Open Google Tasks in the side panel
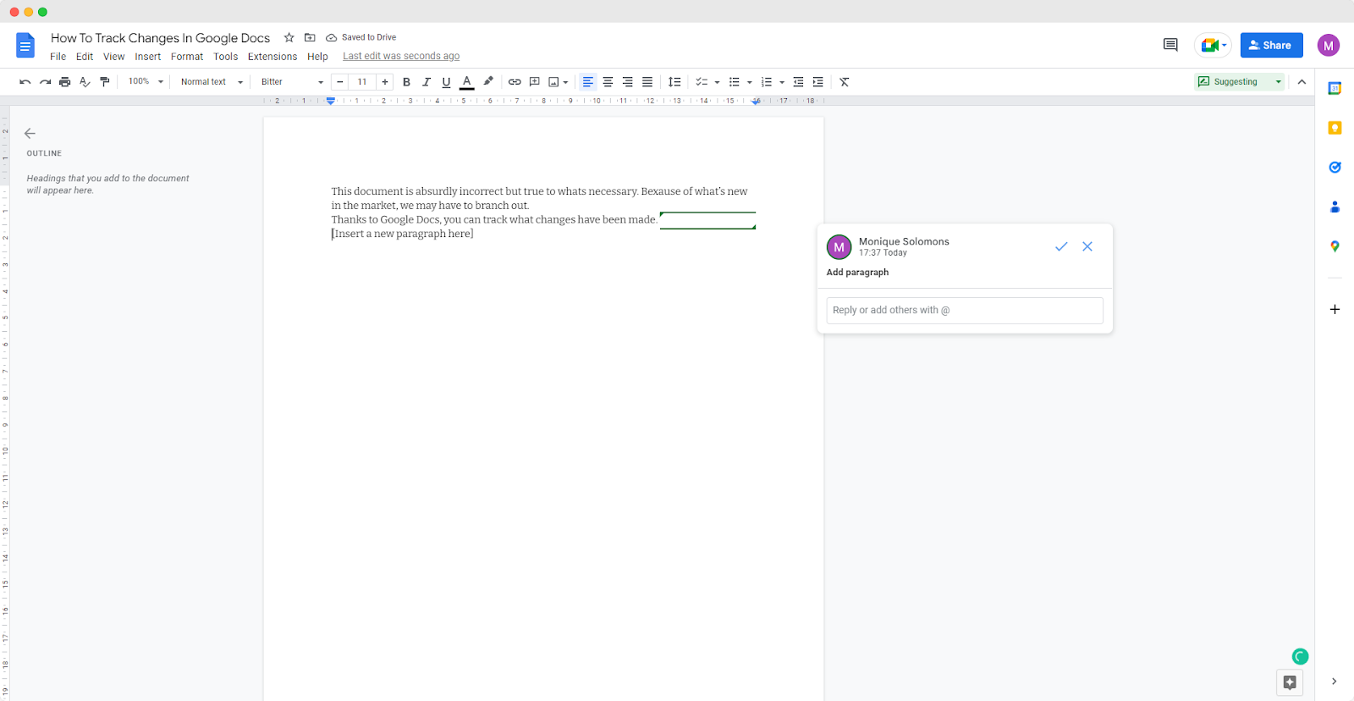 (x=1335, y=167)
